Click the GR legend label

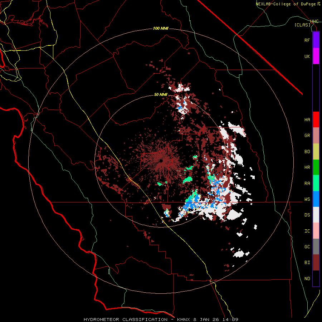point(307,136)
